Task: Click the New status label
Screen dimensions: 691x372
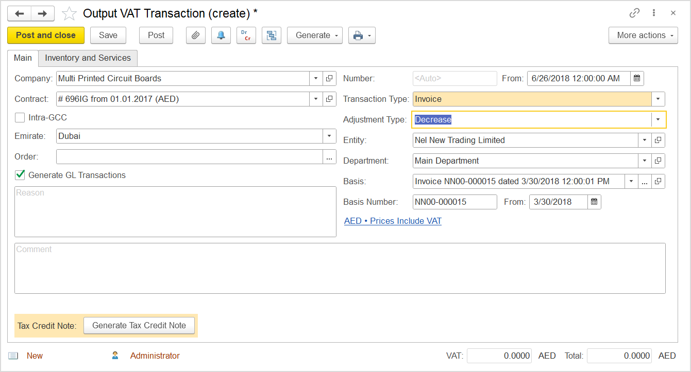Action: click(x=35, y=356)
